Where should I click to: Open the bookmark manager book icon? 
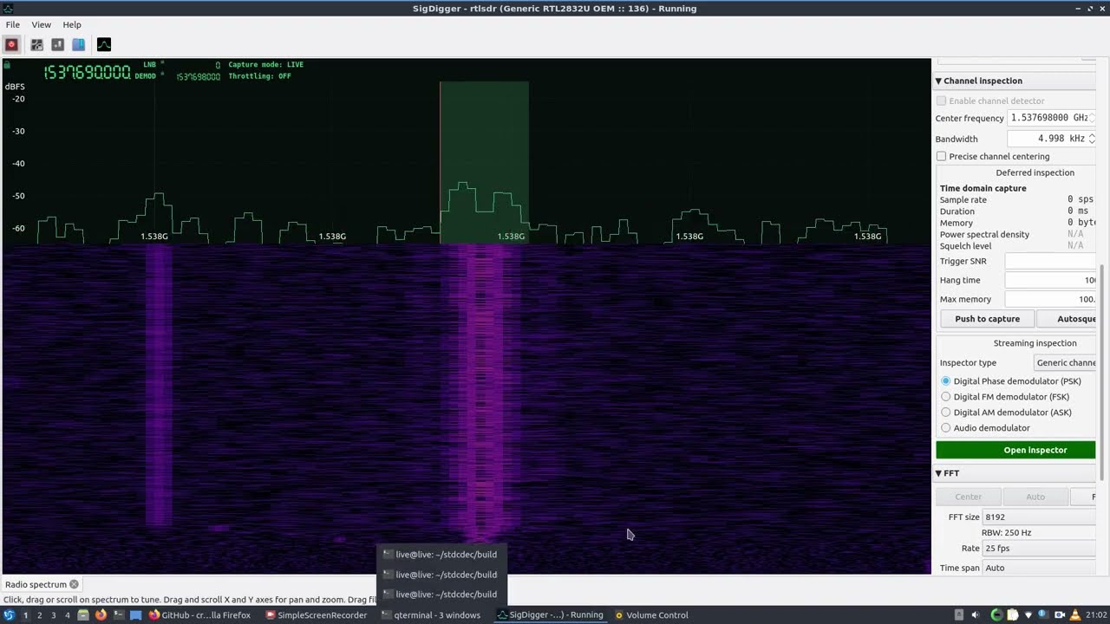[x=78, y=44]
